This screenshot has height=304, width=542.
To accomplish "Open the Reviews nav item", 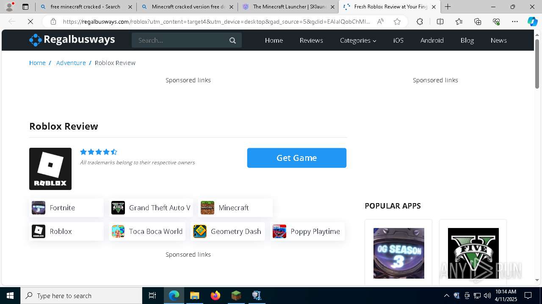I will pyautogui.click(x=311, y=40).
